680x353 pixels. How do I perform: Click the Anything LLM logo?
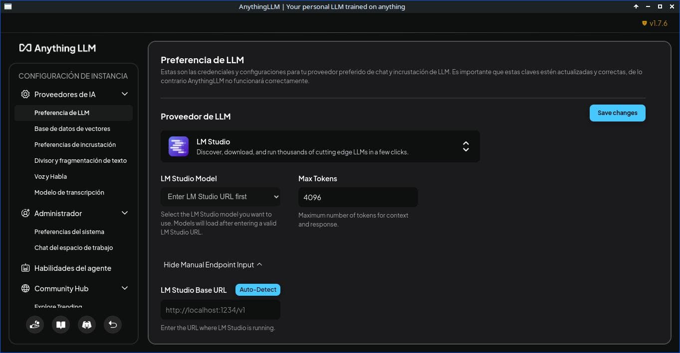point(57,48)
